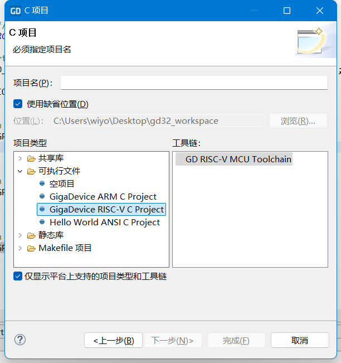Click the 项目名 input field
The image size is (341, 363).
pos(194,83)
